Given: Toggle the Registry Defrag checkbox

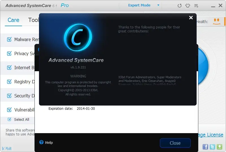Looking at the screenshot, I should (9, 82).
